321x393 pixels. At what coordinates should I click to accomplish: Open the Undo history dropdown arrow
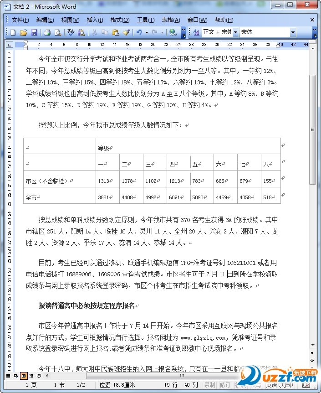[147, 32]
